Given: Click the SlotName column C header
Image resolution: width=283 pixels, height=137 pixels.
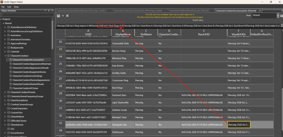Looking at the screenshot, I should 146,33.
